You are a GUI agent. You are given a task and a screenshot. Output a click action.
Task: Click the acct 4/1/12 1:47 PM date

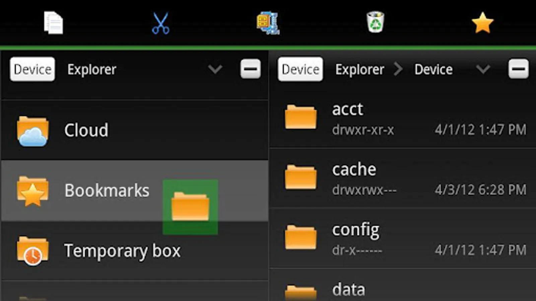(x=481, y=130)
